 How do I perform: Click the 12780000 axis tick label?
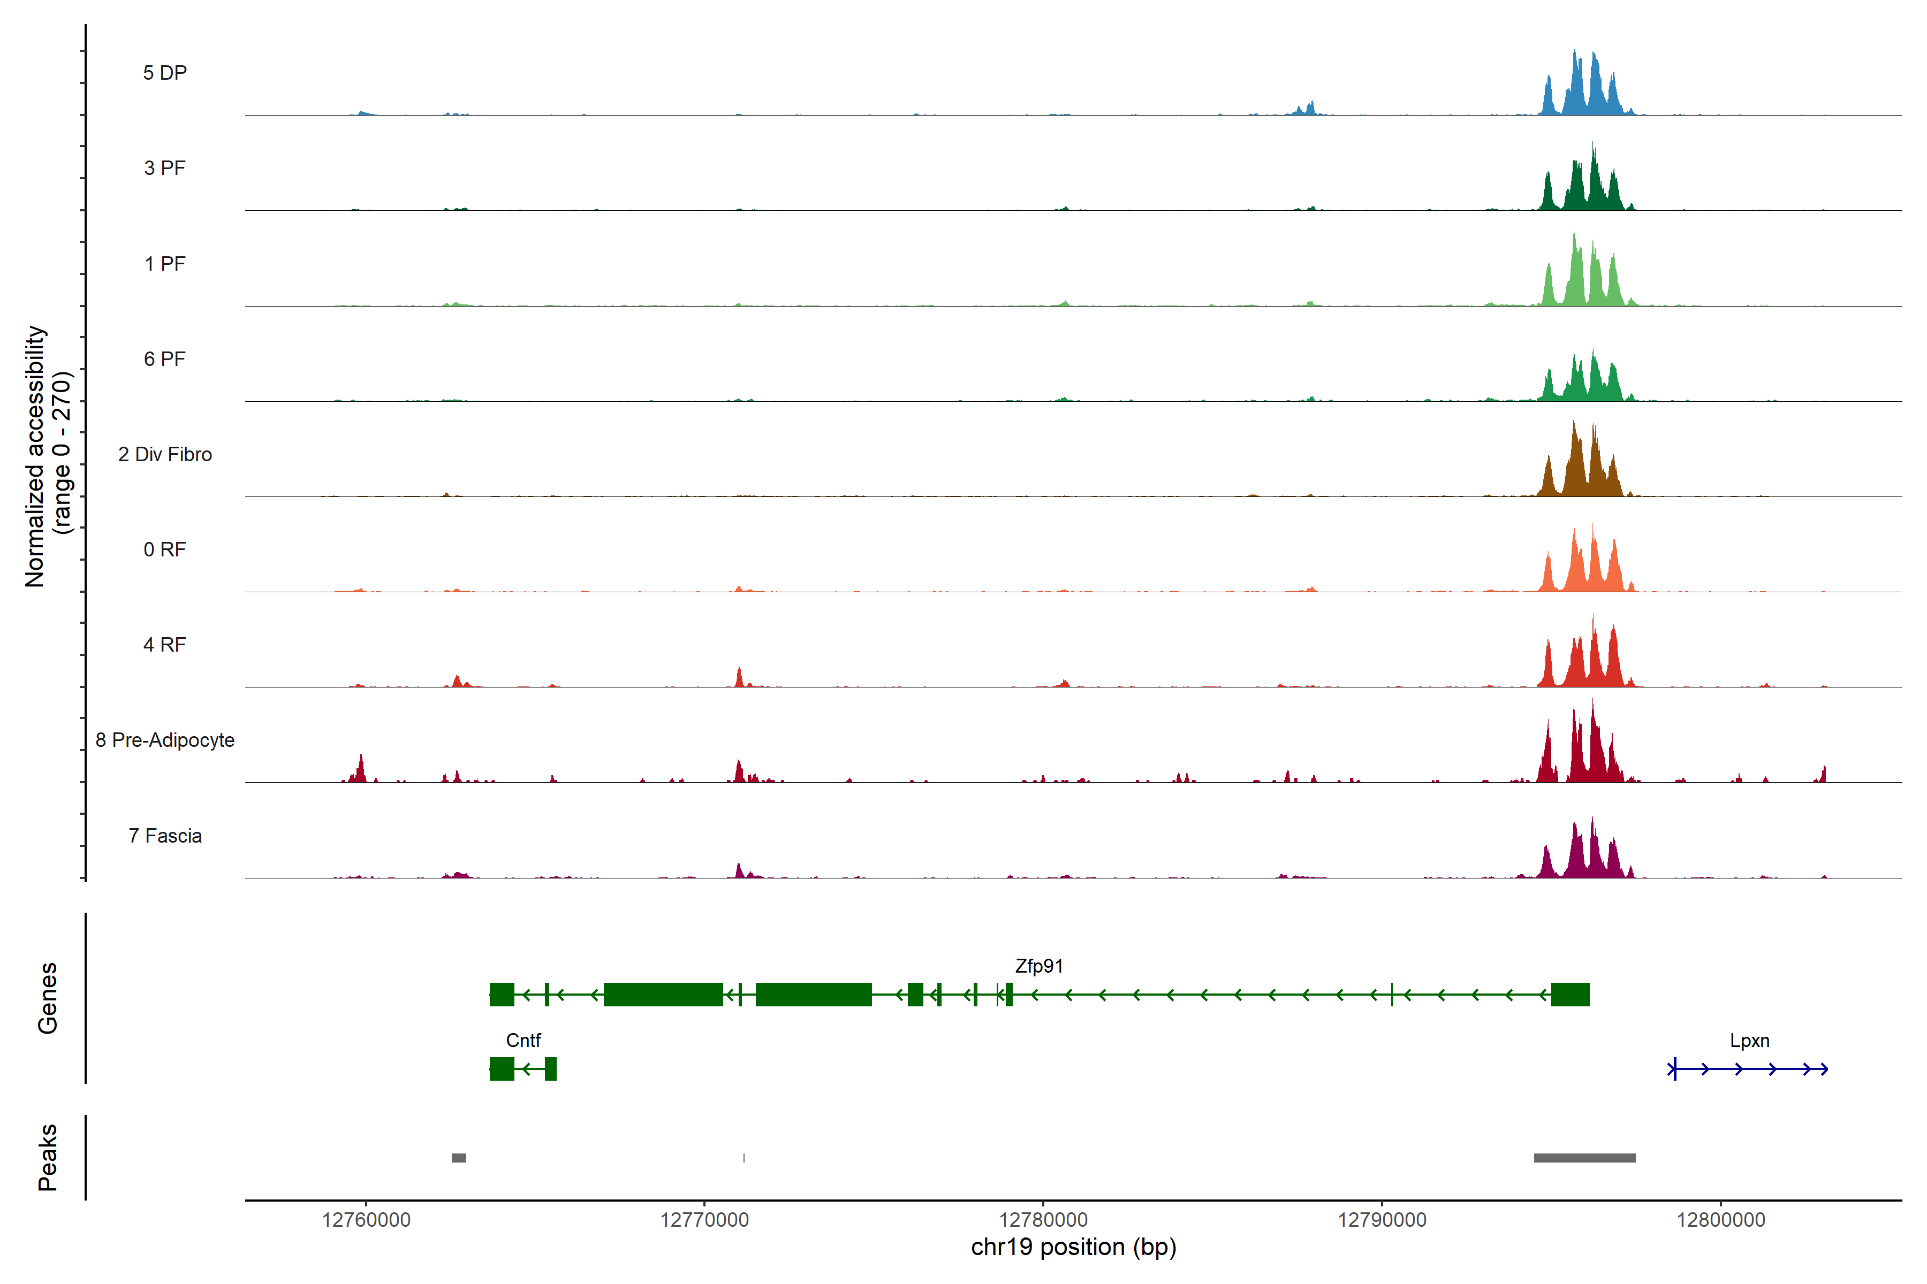click(x=1043, y=1219)
